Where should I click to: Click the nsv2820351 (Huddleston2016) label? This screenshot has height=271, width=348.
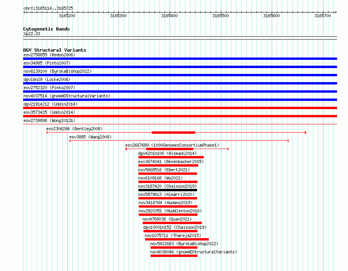(x=170, y=211)
